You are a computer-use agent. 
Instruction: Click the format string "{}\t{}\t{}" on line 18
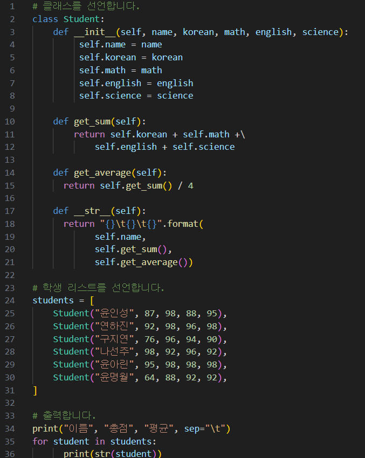point(131,224)
